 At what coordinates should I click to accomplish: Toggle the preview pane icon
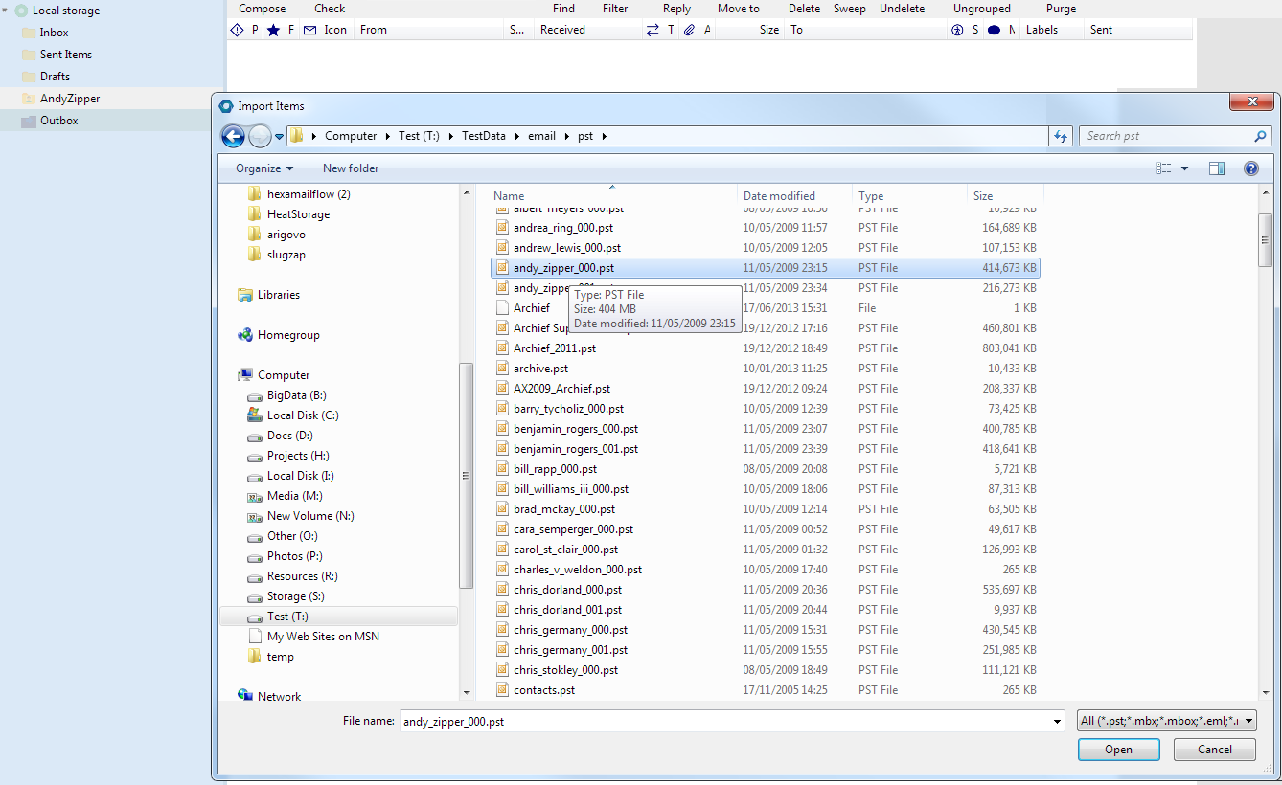click(x=1216, y=168)
